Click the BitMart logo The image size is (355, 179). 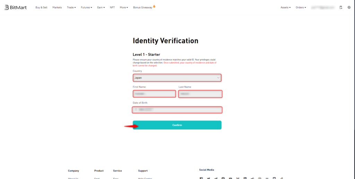pyautogui.click(x=16, y=7)
